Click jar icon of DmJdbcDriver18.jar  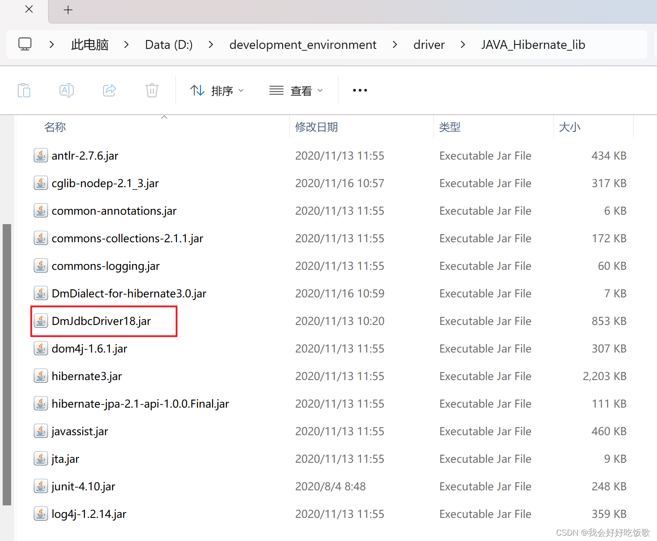(41, 321)
